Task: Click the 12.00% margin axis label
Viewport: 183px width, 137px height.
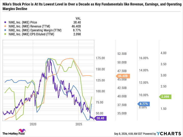Action: [x=144, y=83]
